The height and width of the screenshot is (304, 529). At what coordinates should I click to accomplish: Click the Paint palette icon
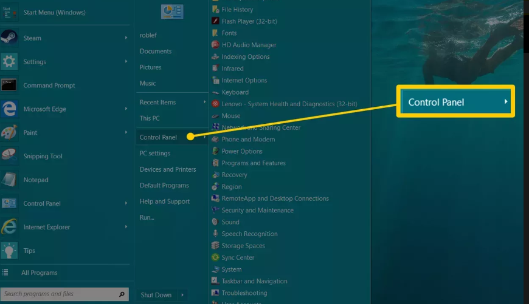9,132
